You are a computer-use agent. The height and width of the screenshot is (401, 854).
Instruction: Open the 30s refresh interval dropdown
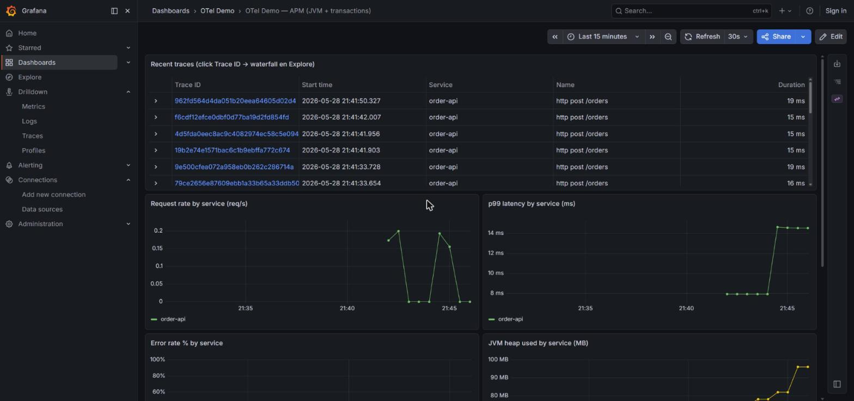pyautogui.click(x=738, y=37)
